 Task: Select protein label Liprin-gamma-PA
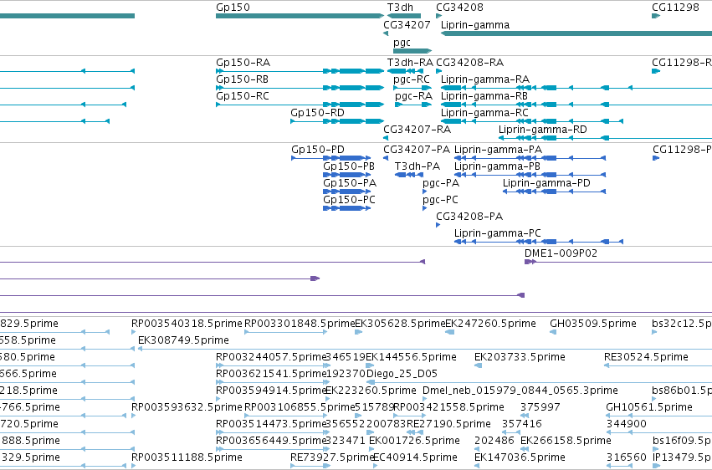pos(498,150)
